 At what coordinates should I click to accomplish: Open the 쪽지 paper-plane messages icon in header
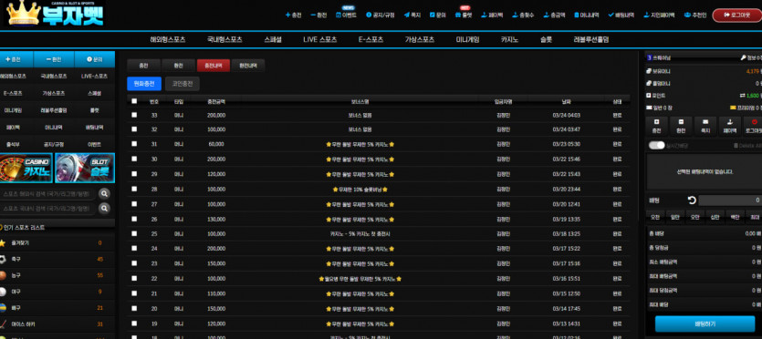tap(406, 15)
